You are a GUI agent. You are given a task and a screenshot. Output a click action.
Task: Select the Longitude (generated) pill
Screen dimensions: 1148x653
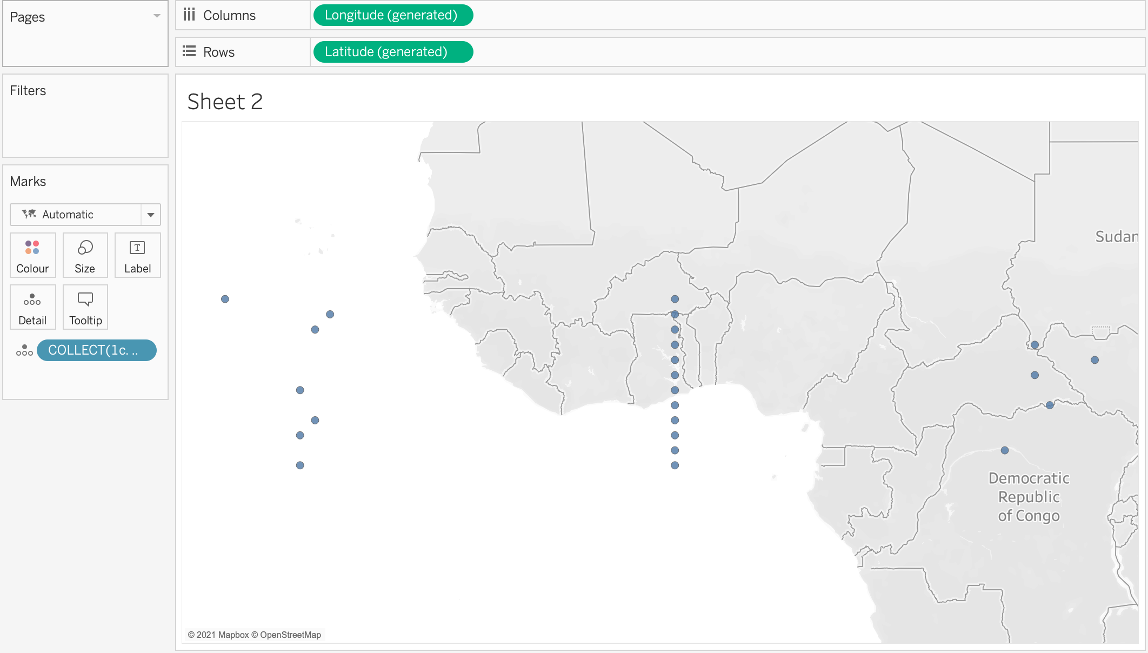393,15
